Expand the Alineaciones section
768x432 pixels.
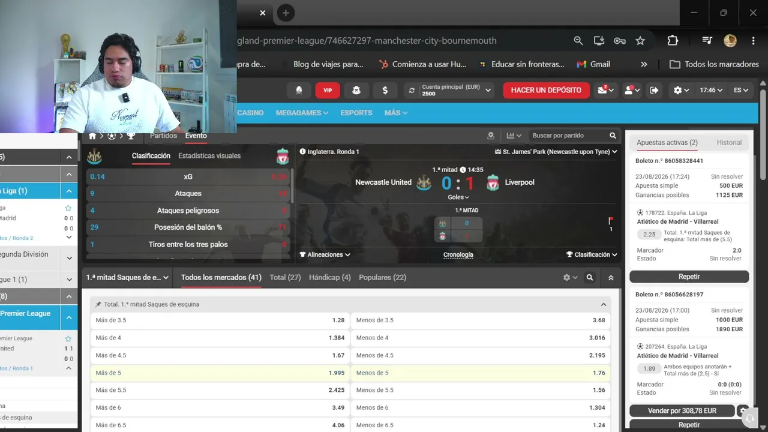point(325,254)
